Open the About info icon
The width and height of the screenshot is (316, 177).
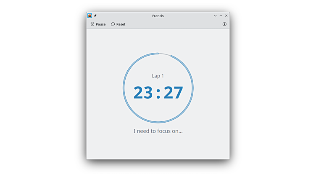point(224,24)
